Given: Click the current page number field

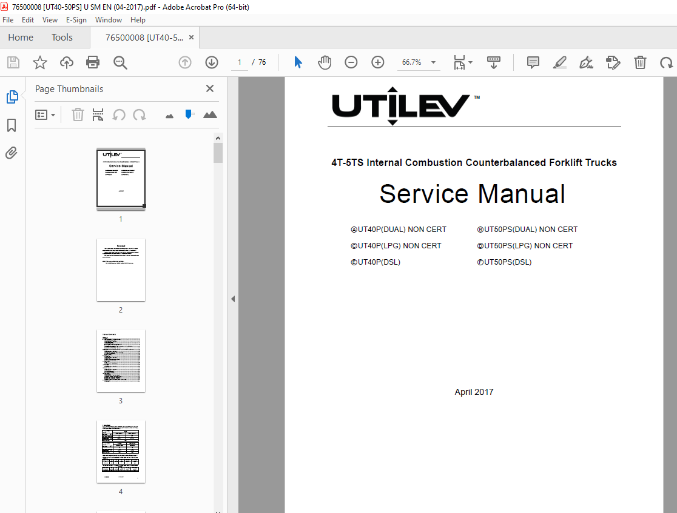Looking at the screenshot, I should 239,62.
